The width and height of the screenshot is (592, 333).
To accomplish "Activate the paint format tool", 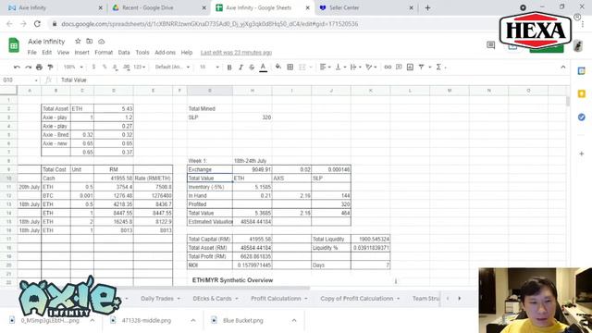I will [50, 68].
